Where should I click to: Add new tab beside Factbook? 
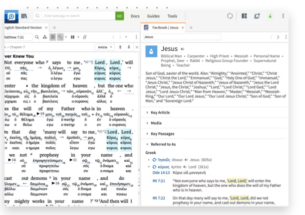coord(191,27)
